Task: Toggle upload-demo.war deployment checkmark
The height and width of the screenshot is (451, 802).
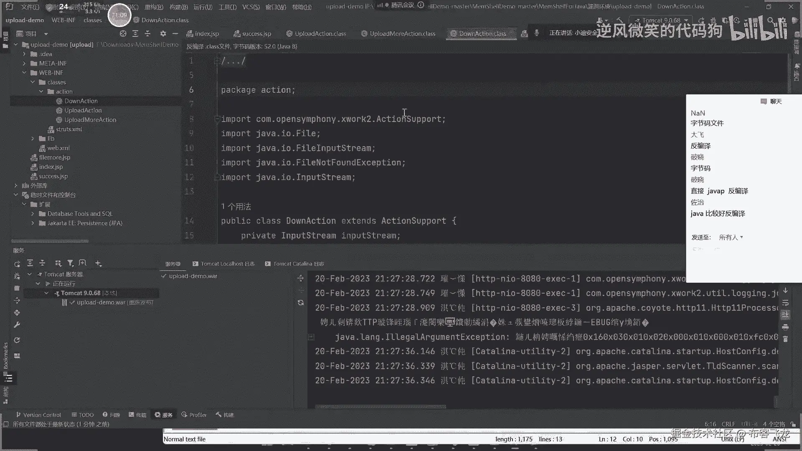Action: (164, 276)
